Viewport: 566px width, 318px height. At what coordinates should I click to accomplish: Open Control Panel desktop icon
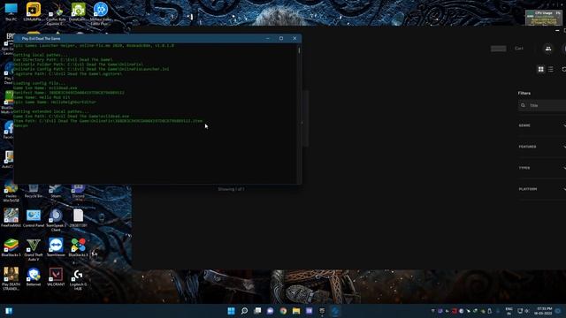click(x=34, y=218)
